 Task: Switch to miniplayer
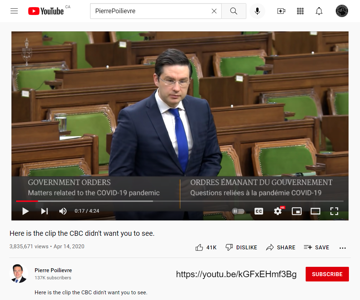(297, 211)
